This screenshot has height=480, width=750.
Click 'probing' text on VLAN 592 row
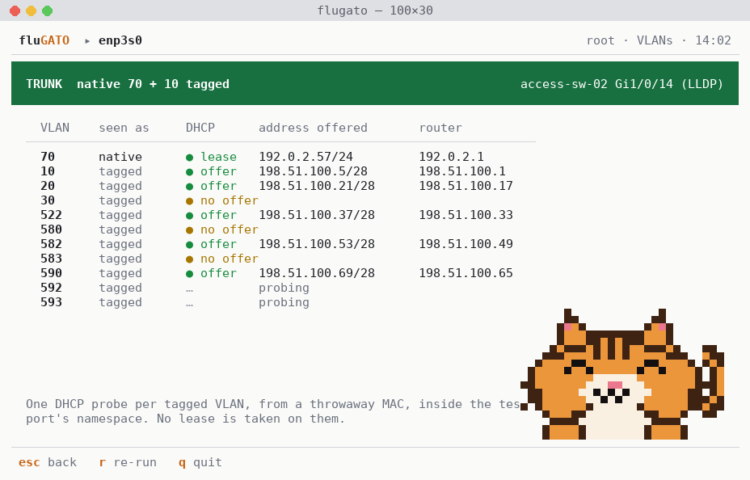coord(284,288)
